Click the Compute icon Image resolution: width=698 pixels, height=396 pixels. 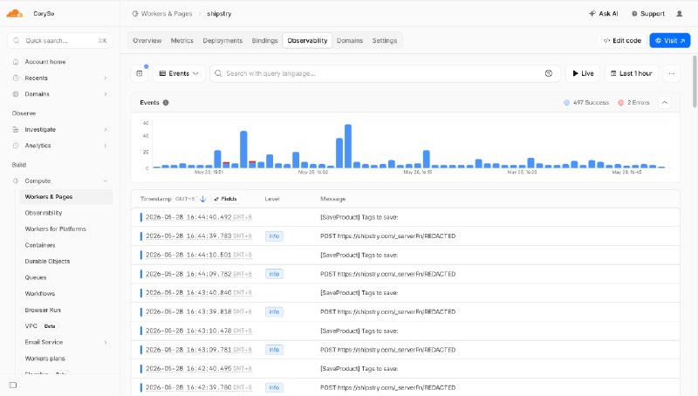[16, 181]
